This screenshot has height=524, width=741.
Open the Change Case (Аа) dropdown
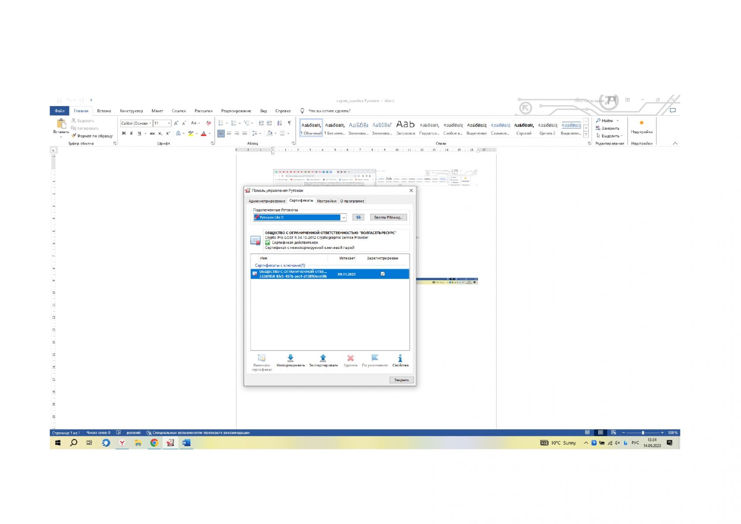click(x=196, y=123)
